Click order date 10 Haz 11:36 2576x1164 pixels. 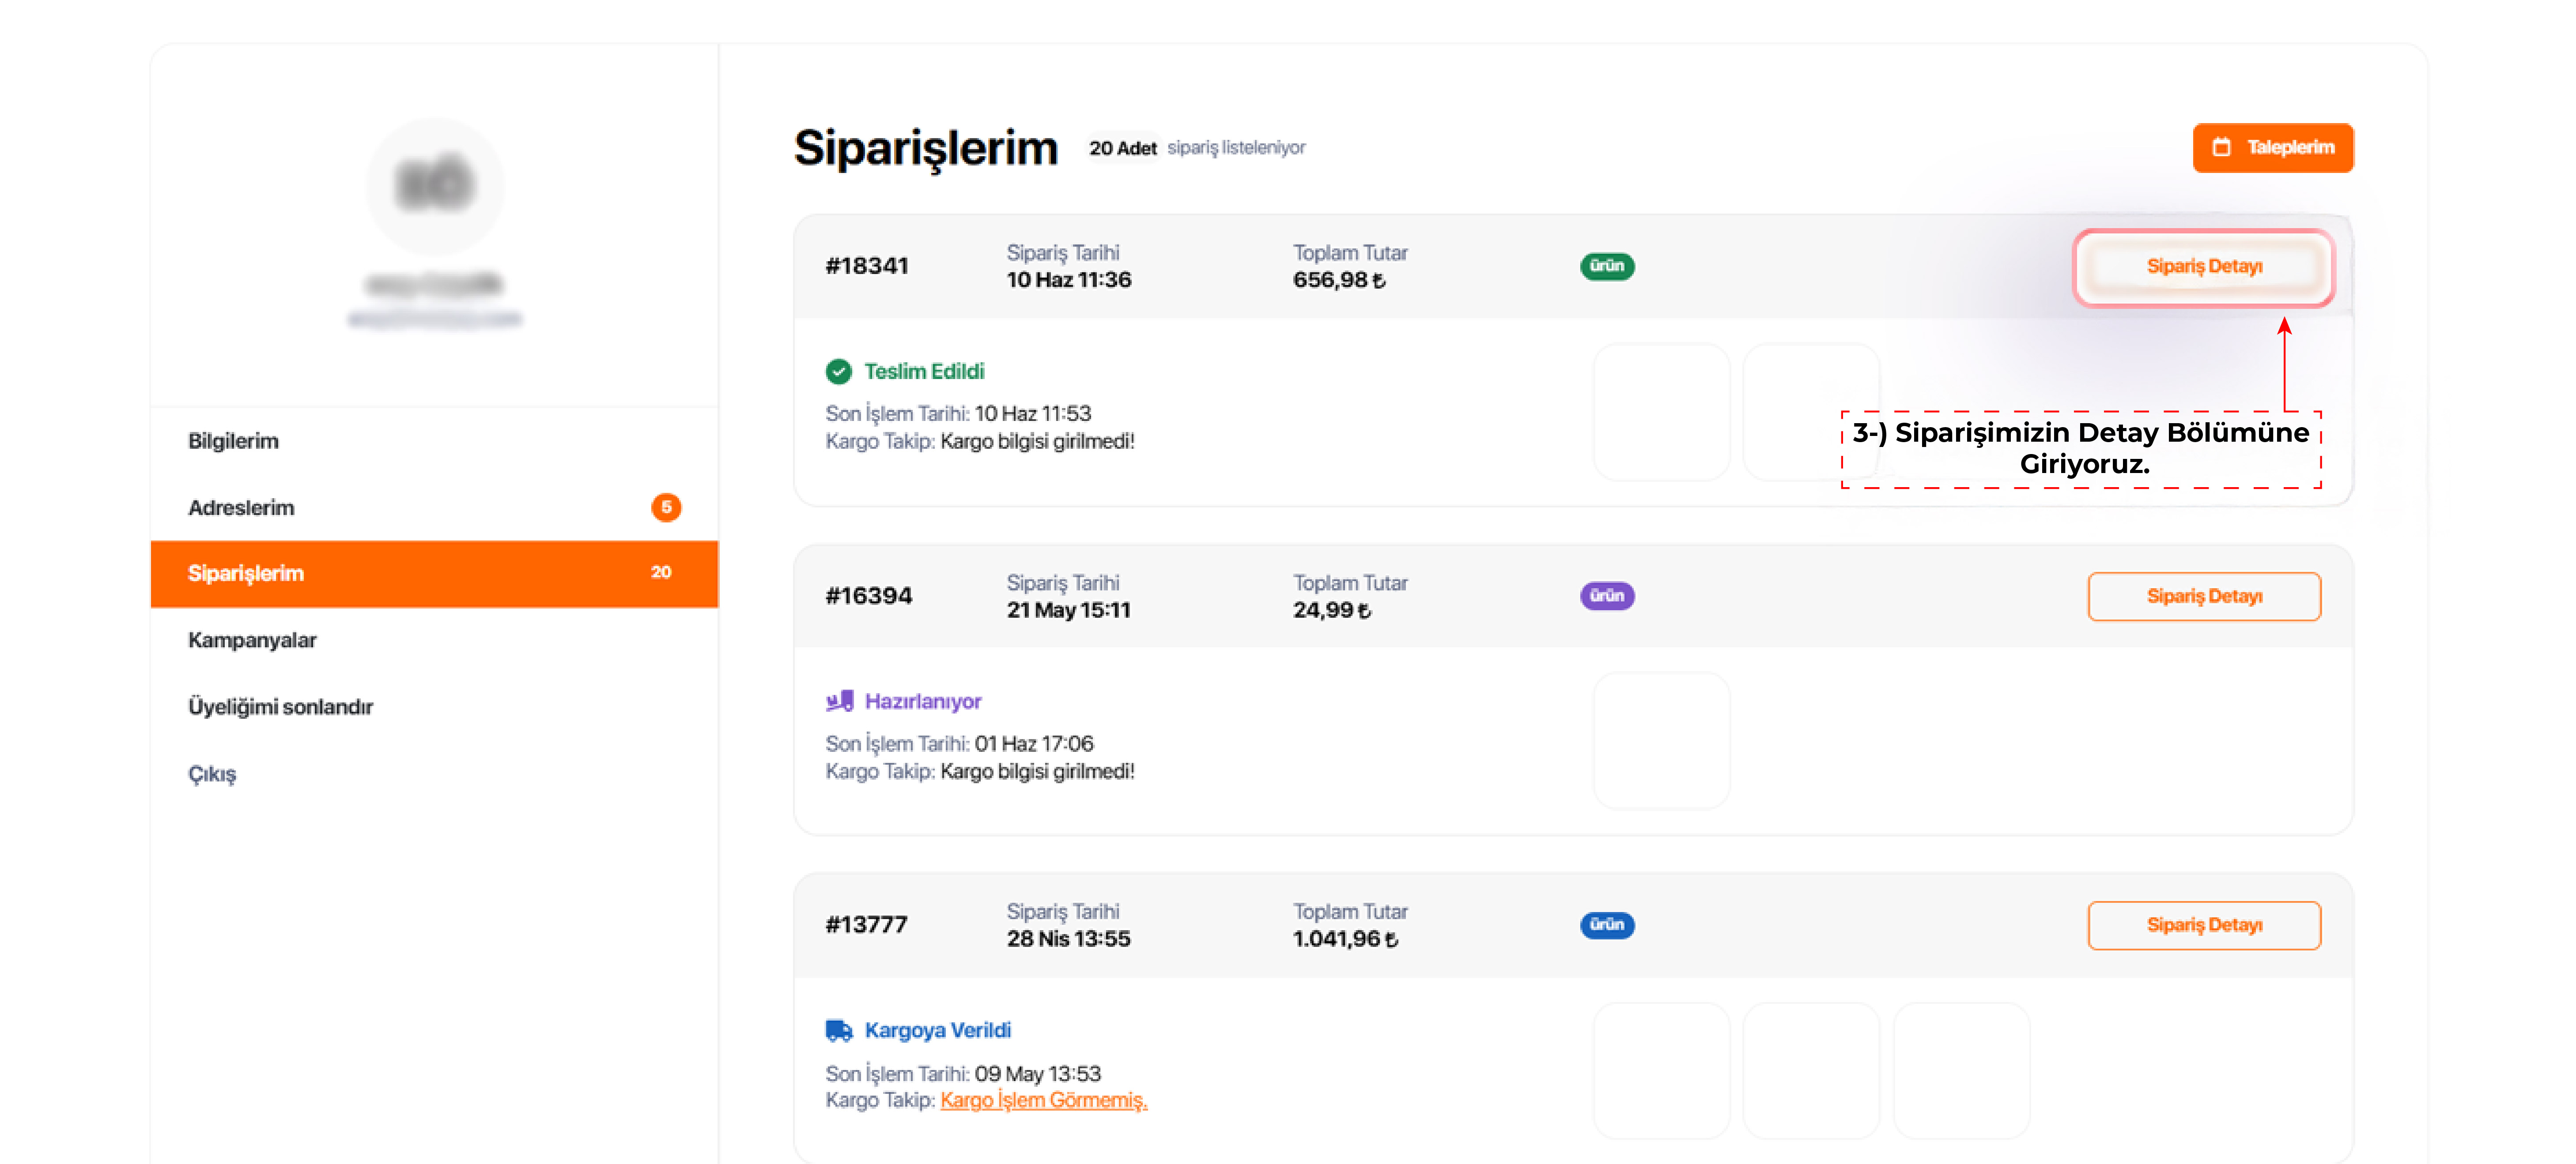1069,281
